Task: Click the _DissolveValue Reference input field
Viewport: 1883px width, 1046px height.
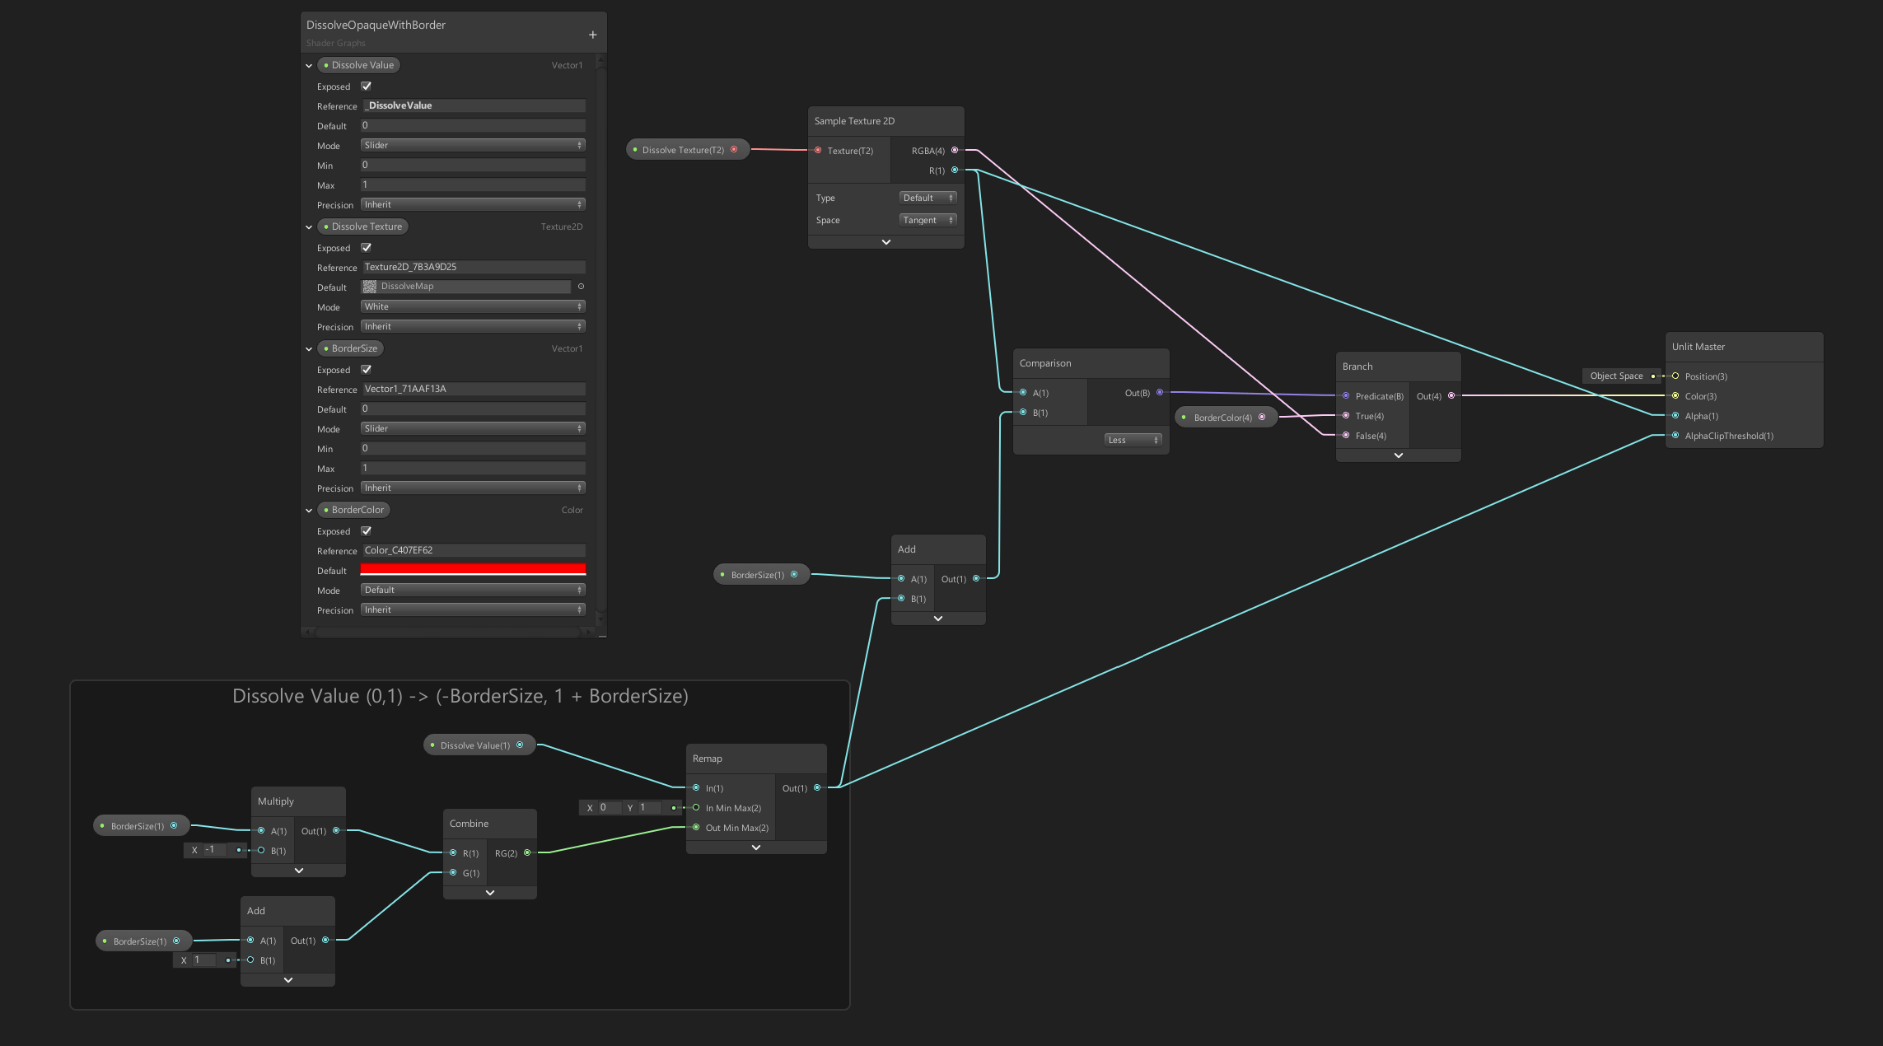Action: (473, 105)
